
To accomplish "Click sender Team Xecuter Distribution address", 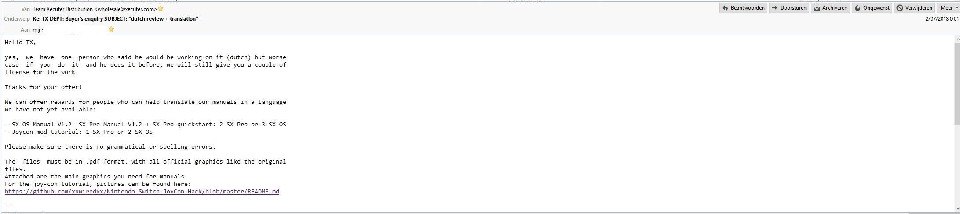I will [x=95, y=9].
